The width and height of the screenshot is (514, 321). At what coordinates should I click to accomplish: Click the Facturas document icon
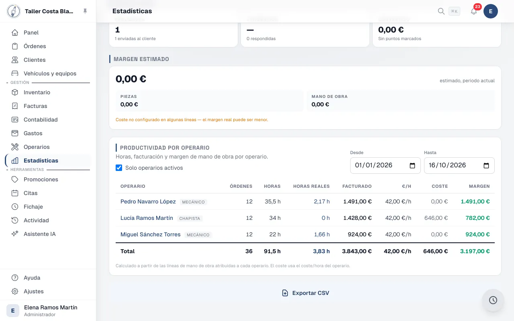[15, 106]
